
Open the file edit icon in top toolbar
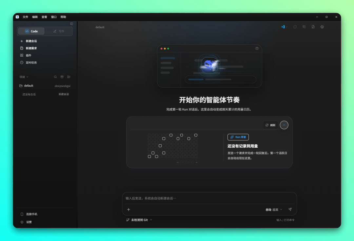pos(313,27)
